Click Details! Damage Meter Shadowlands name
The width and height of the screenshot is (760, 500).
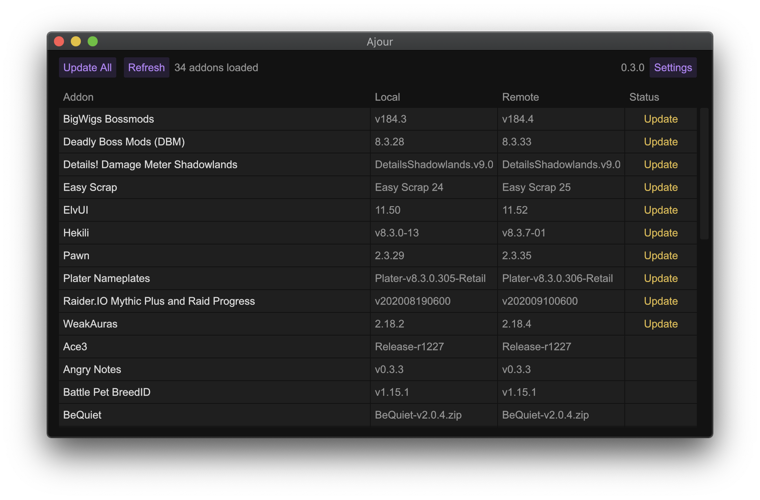(x=150, y=164)
